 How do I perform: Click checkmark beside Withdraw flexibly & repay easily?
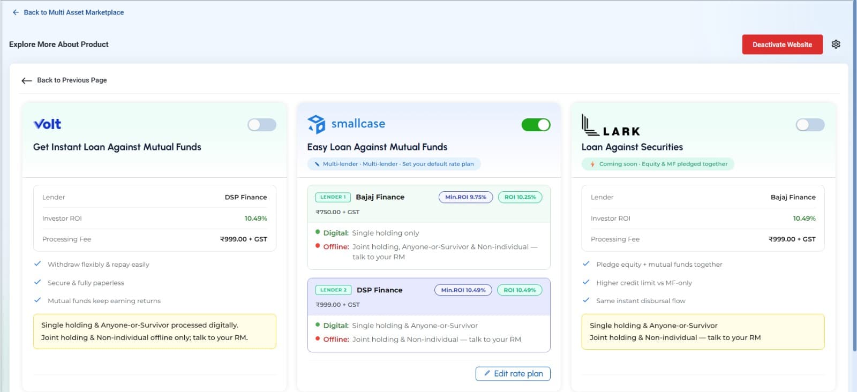(37, 264)
